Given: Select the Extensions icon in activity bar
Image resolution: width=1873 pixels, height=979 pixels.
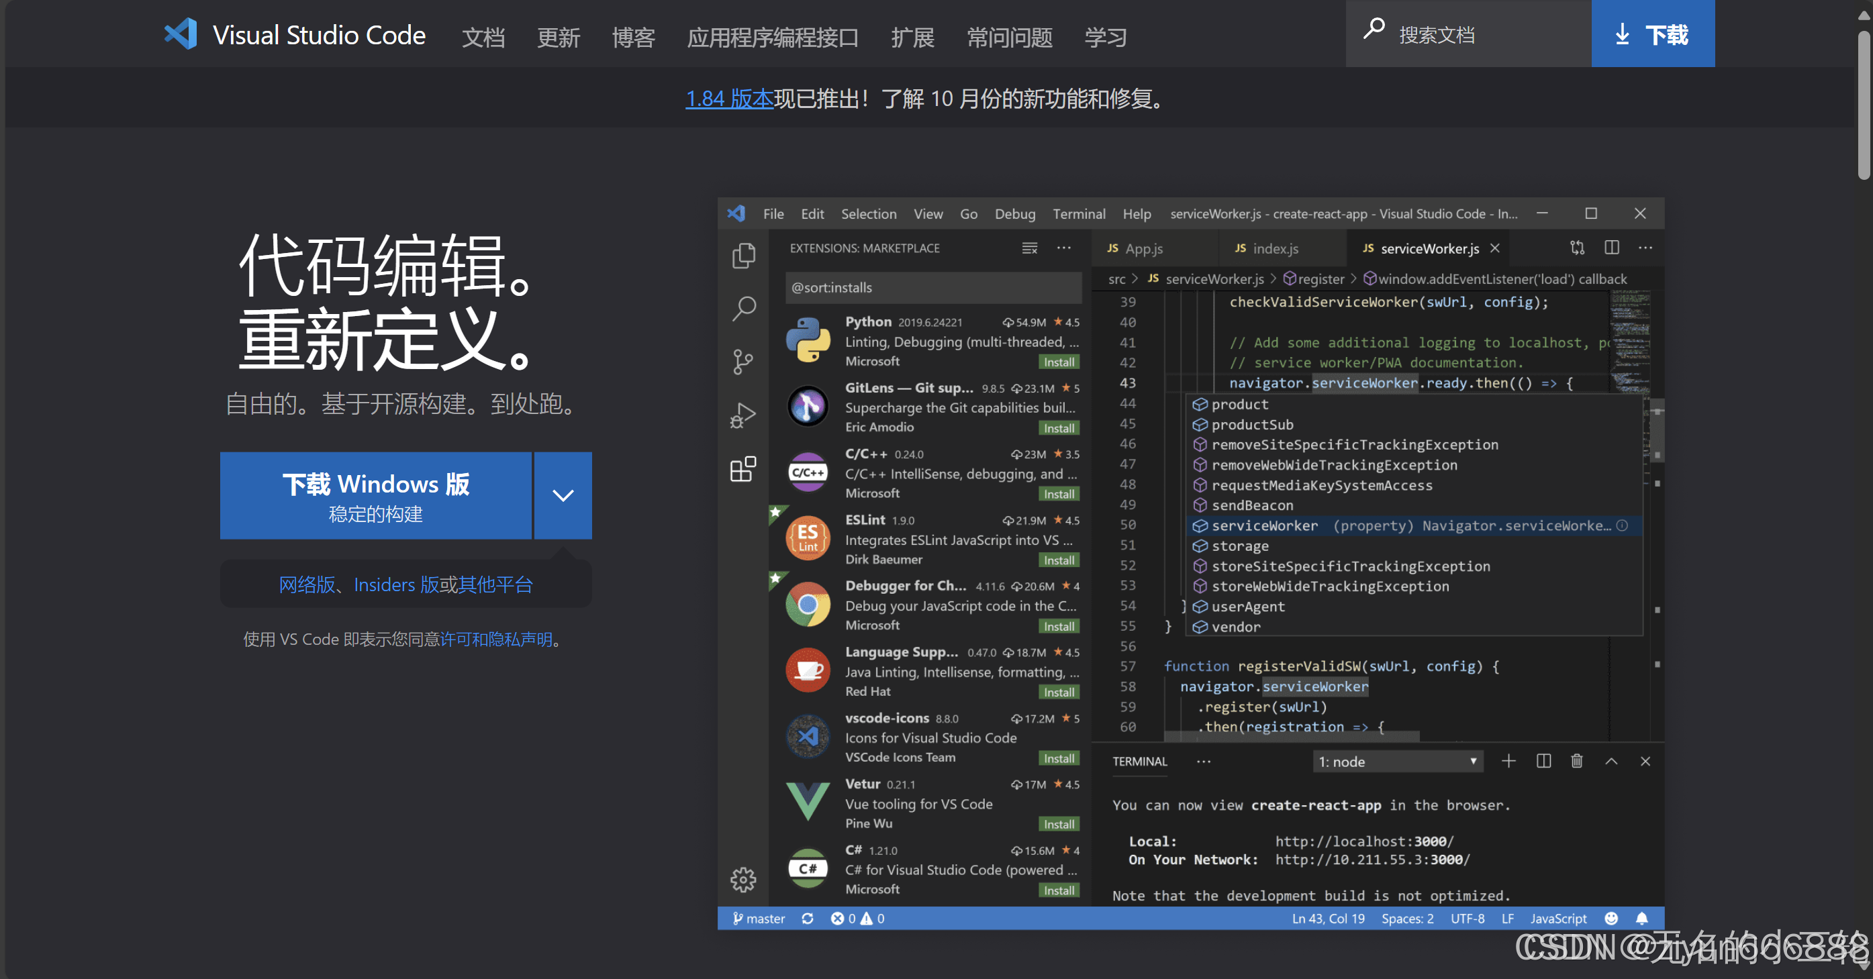Looking at the screenshot, I should point(743,469).
